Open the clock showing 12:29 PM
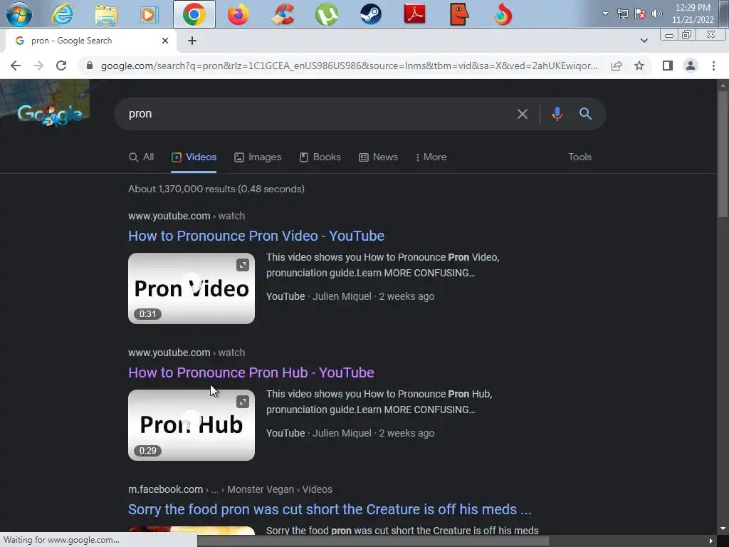The image size is (729, 547). pyautogui.click(x=692, y=14)
